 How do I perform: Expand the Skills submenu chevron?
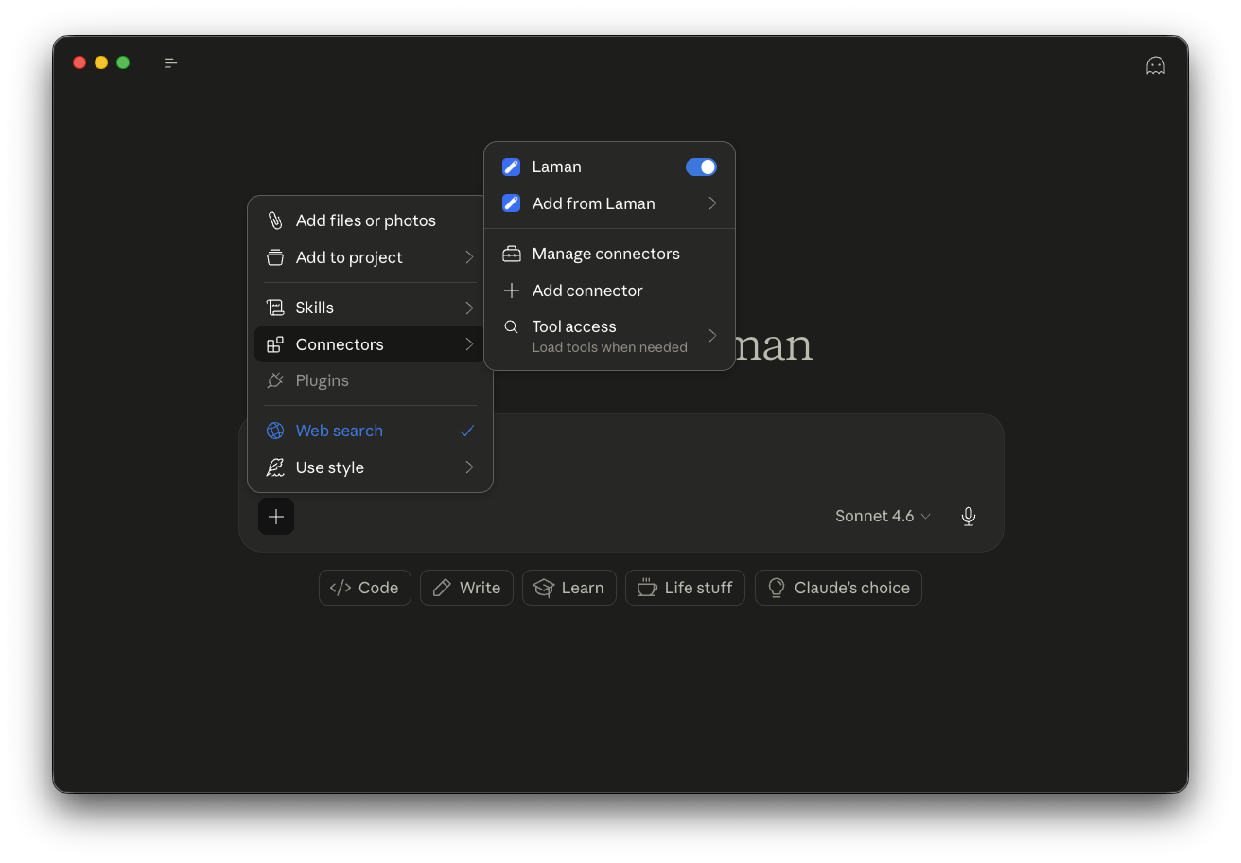[469, 308]
